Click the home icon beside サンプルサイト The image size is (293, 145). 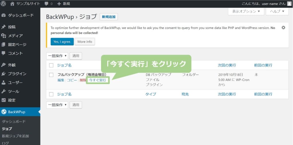point(12,4)
